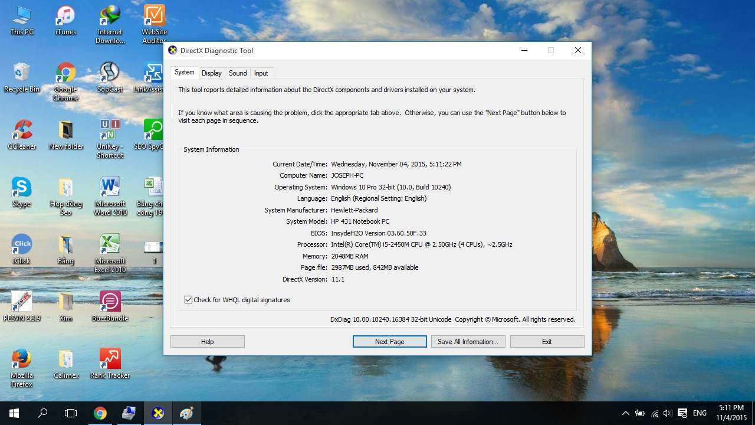755x425 pixels.
Task: Switch to the Input tab
Action: 261,73
